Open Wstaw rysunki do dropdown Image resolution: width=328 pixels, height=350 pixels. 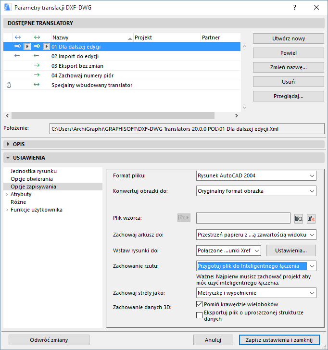click(x=228, y=250)
